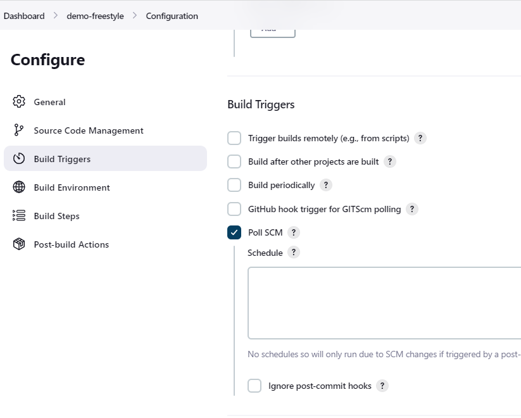
Task: Click the General gear icon in sidebar
Action: pyautogui.click(x=19, y=102)
